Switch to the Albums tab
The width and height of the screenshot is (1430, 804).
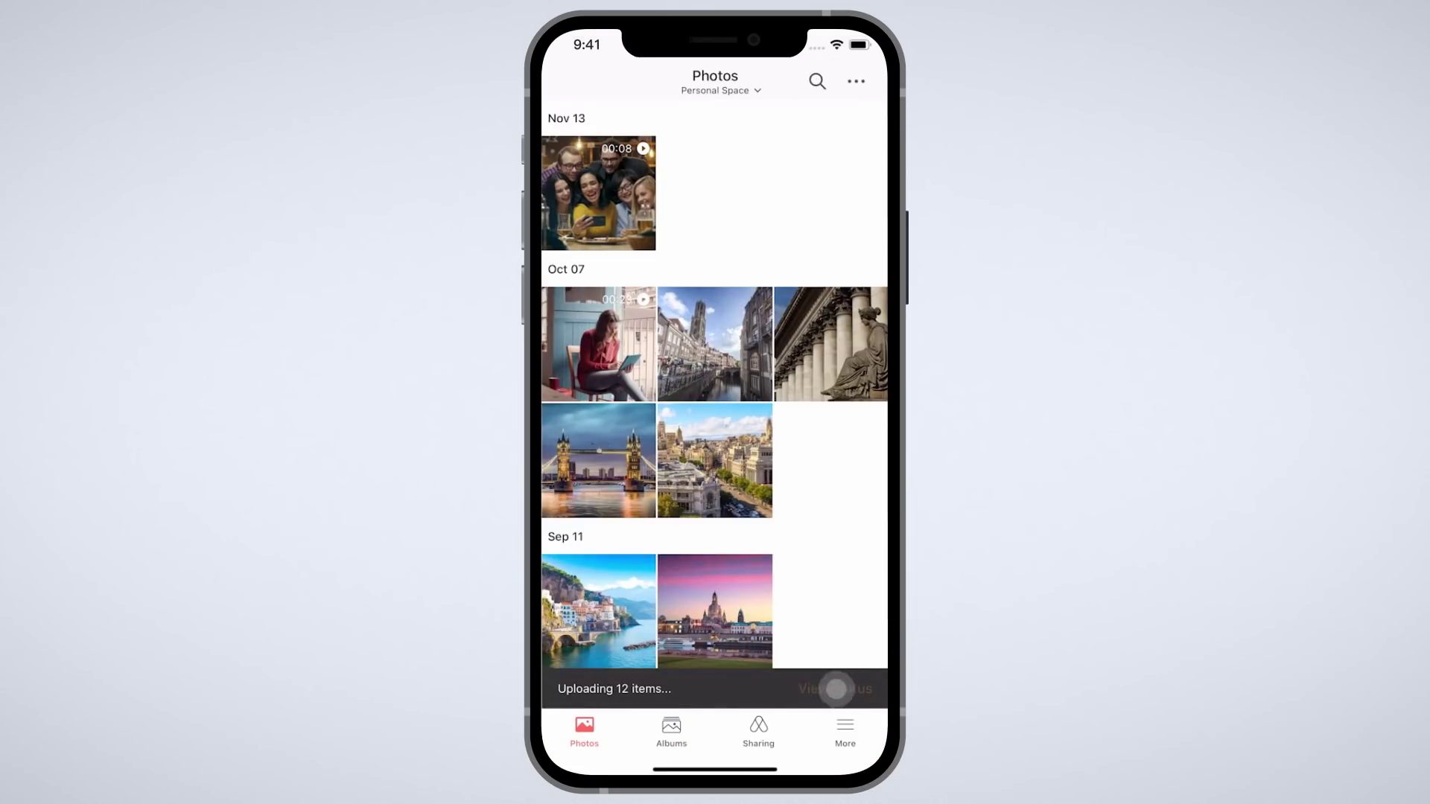671,731
